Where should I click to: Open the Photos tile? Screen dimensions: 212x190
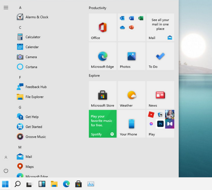131,56
